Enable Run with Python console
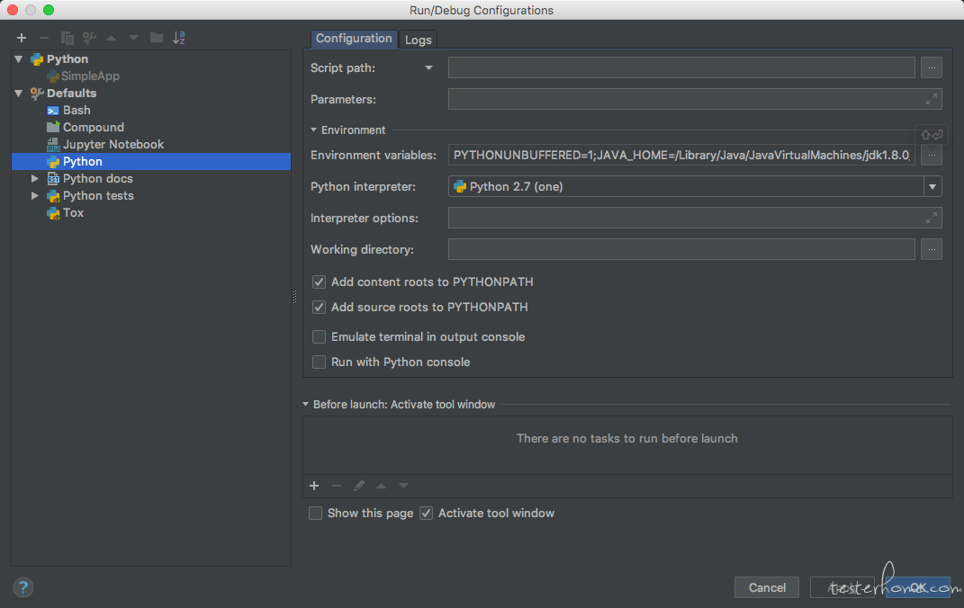This screenshot has height=608, width=964. pyautogui.click(x=319, y=362)
